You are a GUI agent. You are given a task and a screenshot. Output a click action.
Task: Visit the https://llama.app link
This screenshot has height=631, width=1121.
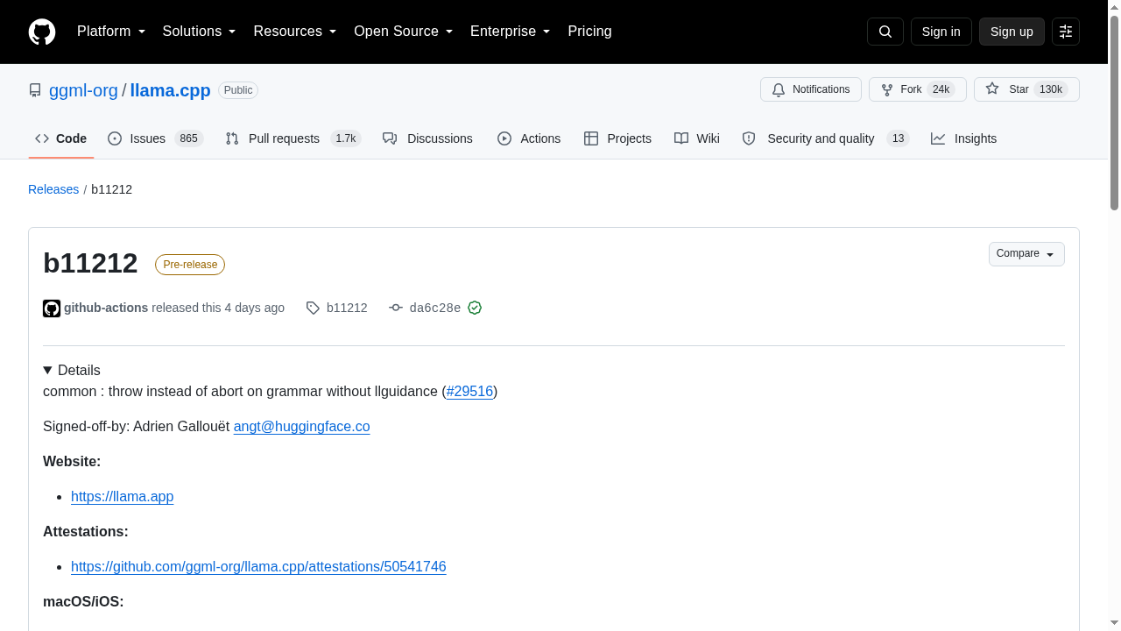(x=123, y=496)
